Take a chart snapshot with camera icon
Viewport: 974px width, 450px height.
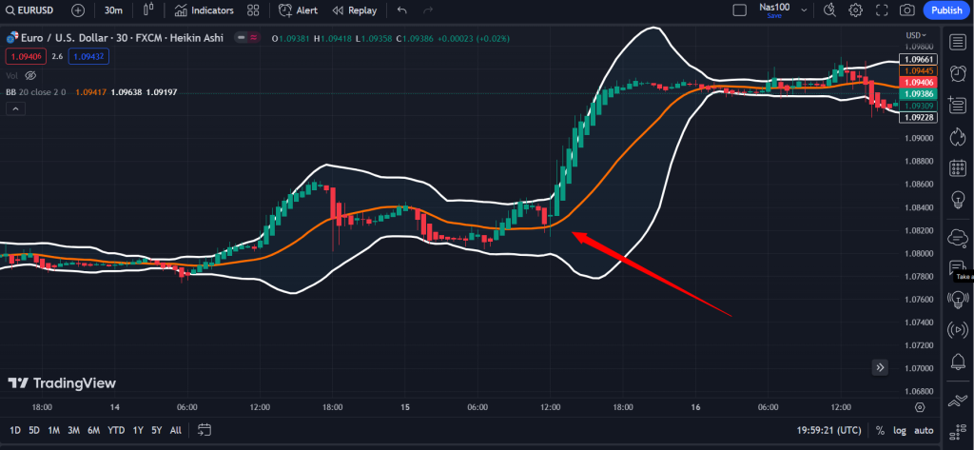pyautogui.click(x=907, y=10)
